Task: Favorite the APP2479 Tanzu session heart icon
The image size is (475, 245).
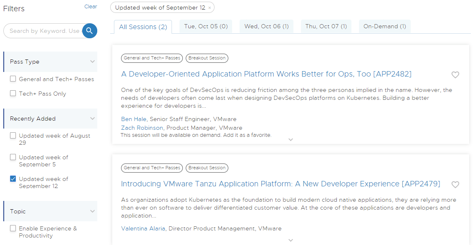Action: pos(455,185)
